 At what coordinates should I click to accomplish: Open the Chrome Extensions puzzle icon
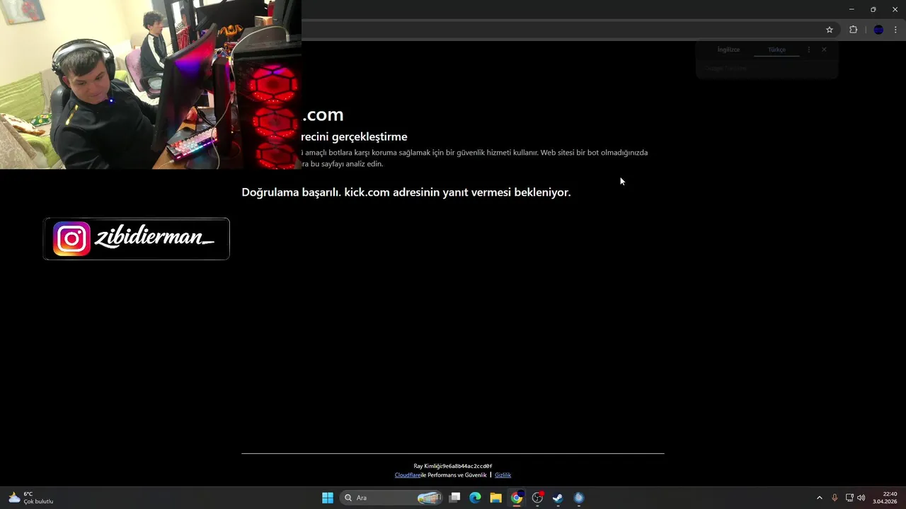pos(853,30)
